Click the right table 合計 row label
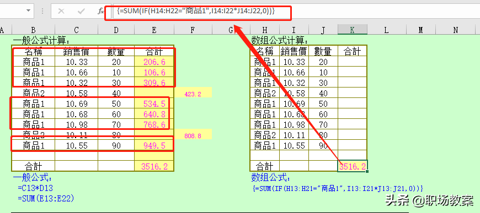 tap(264, 166)
